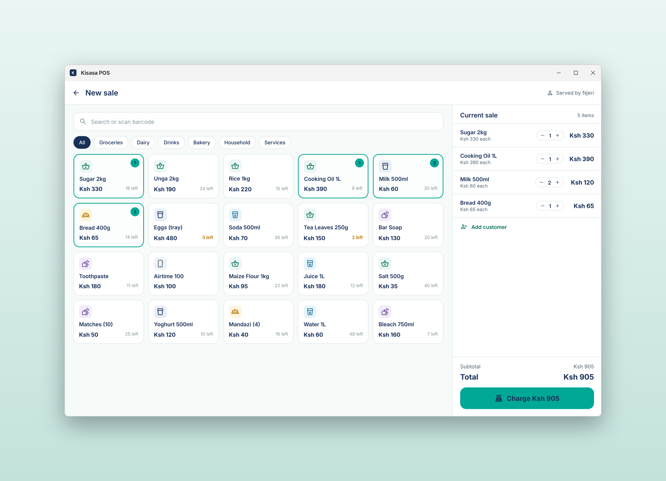The width and height of the screenshot is (666, 481).
Task: Click the Sugar 2kg name in the current sale list
Action: pos(473,132)
